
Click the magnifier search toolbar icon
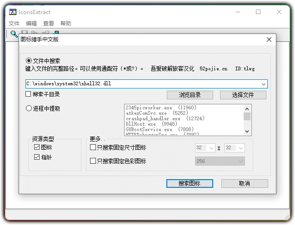click(14, 34)
